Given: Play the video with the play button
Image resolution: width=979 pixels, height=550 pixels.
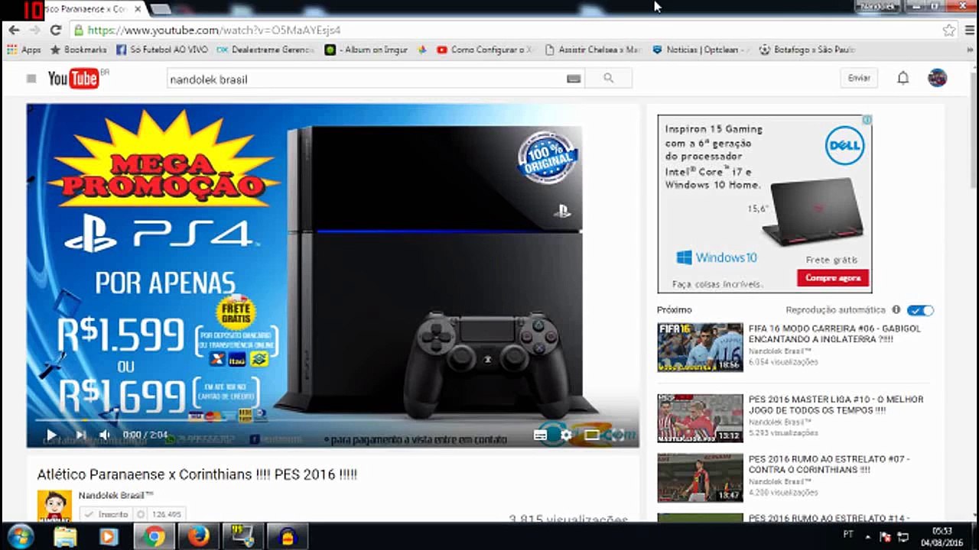Looking at the screenshot, I should click(51, 435).
